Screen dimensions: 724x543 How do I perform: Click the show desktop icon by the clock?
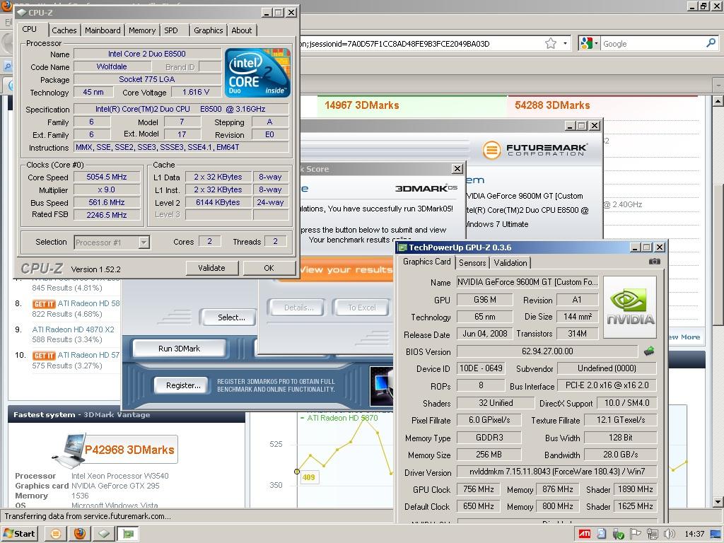pos(716,534)
